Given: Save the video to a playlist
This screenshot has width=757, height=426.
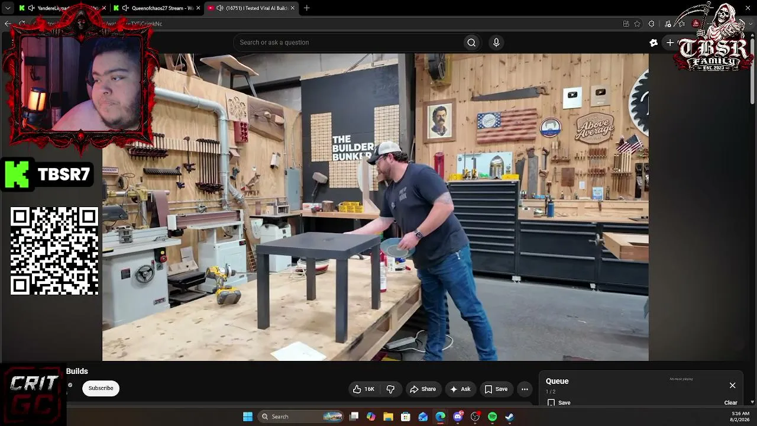Looking at the screenshot, I should click(x=496, y=389).
